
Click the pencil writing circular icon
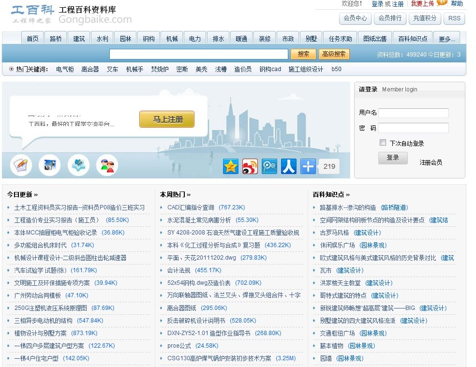point(20,164)
